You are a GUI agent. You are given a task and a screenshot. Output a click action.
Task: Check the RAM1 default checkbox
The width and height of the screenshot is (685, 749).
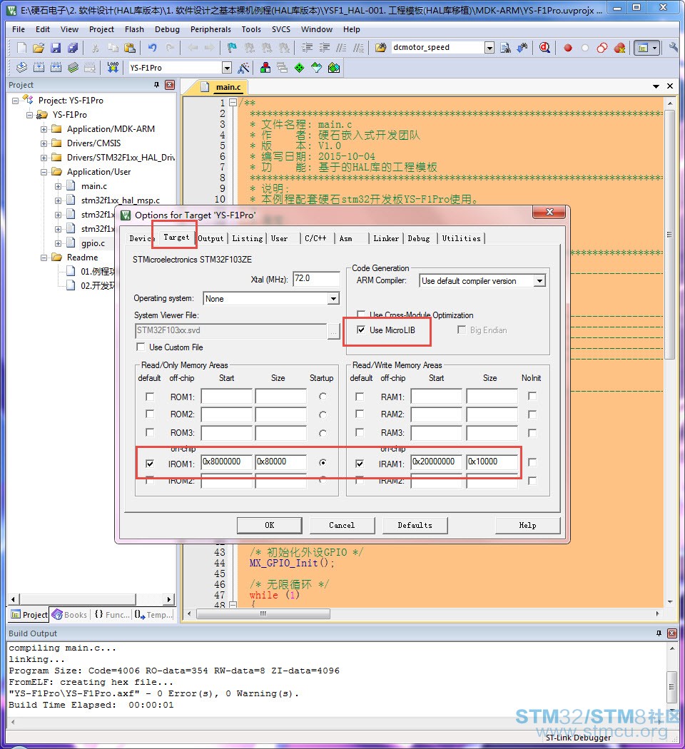pos(360,397)
